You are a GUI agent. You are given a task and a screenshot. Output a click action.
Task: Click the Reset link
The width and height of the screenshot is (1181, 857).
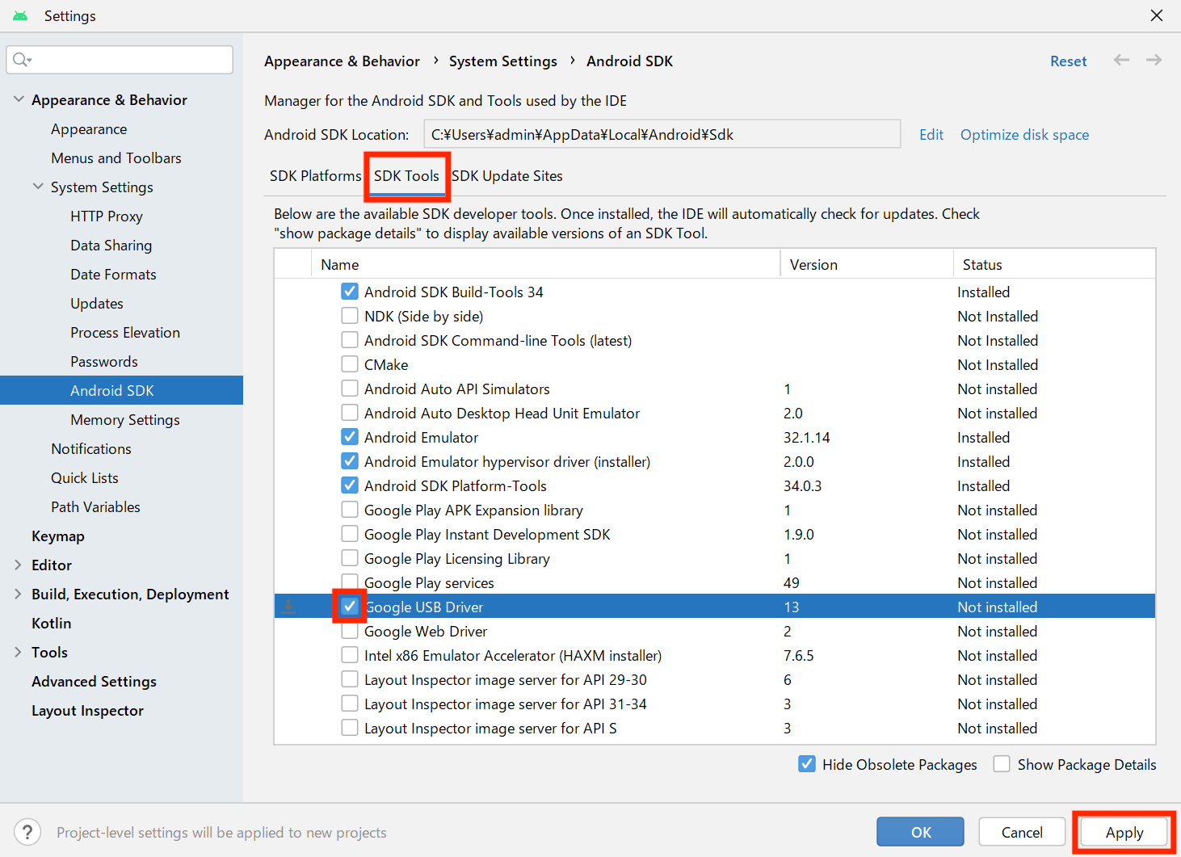[1068, 61]
